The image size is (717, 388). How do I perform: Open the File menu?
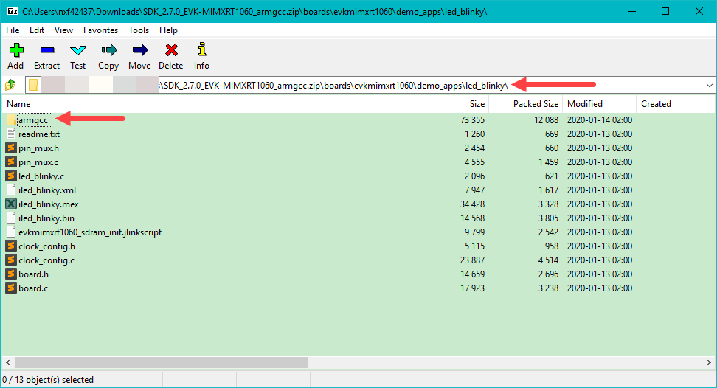click(x=13, y=30)
